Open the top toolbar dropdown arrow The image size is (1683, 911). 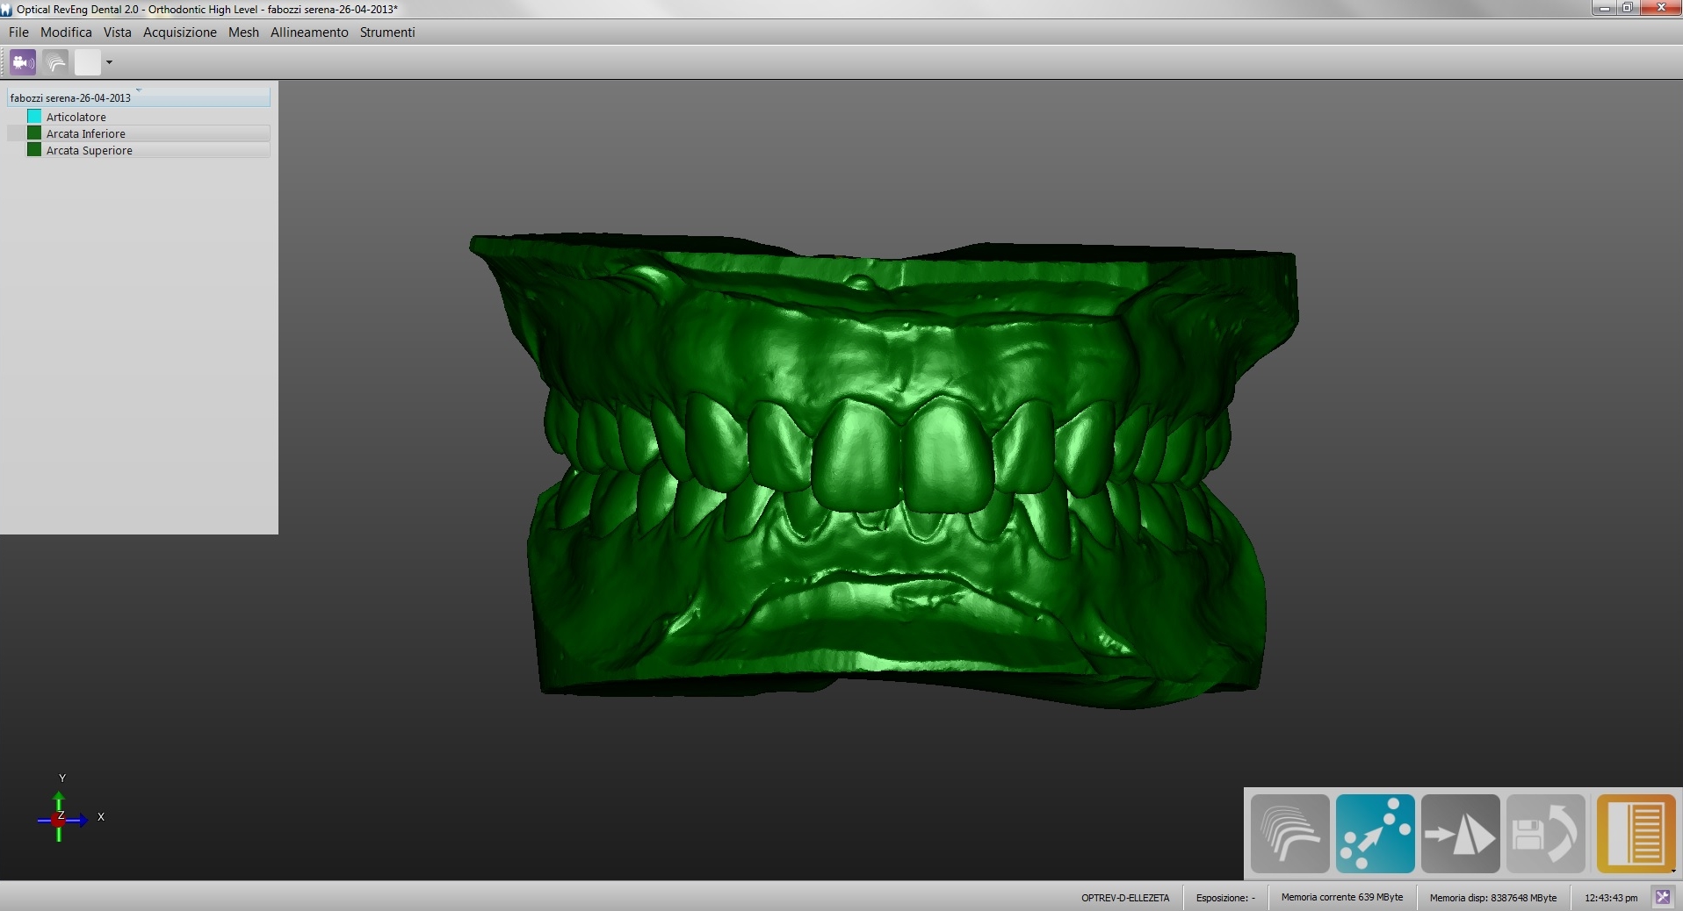[110, 62]
